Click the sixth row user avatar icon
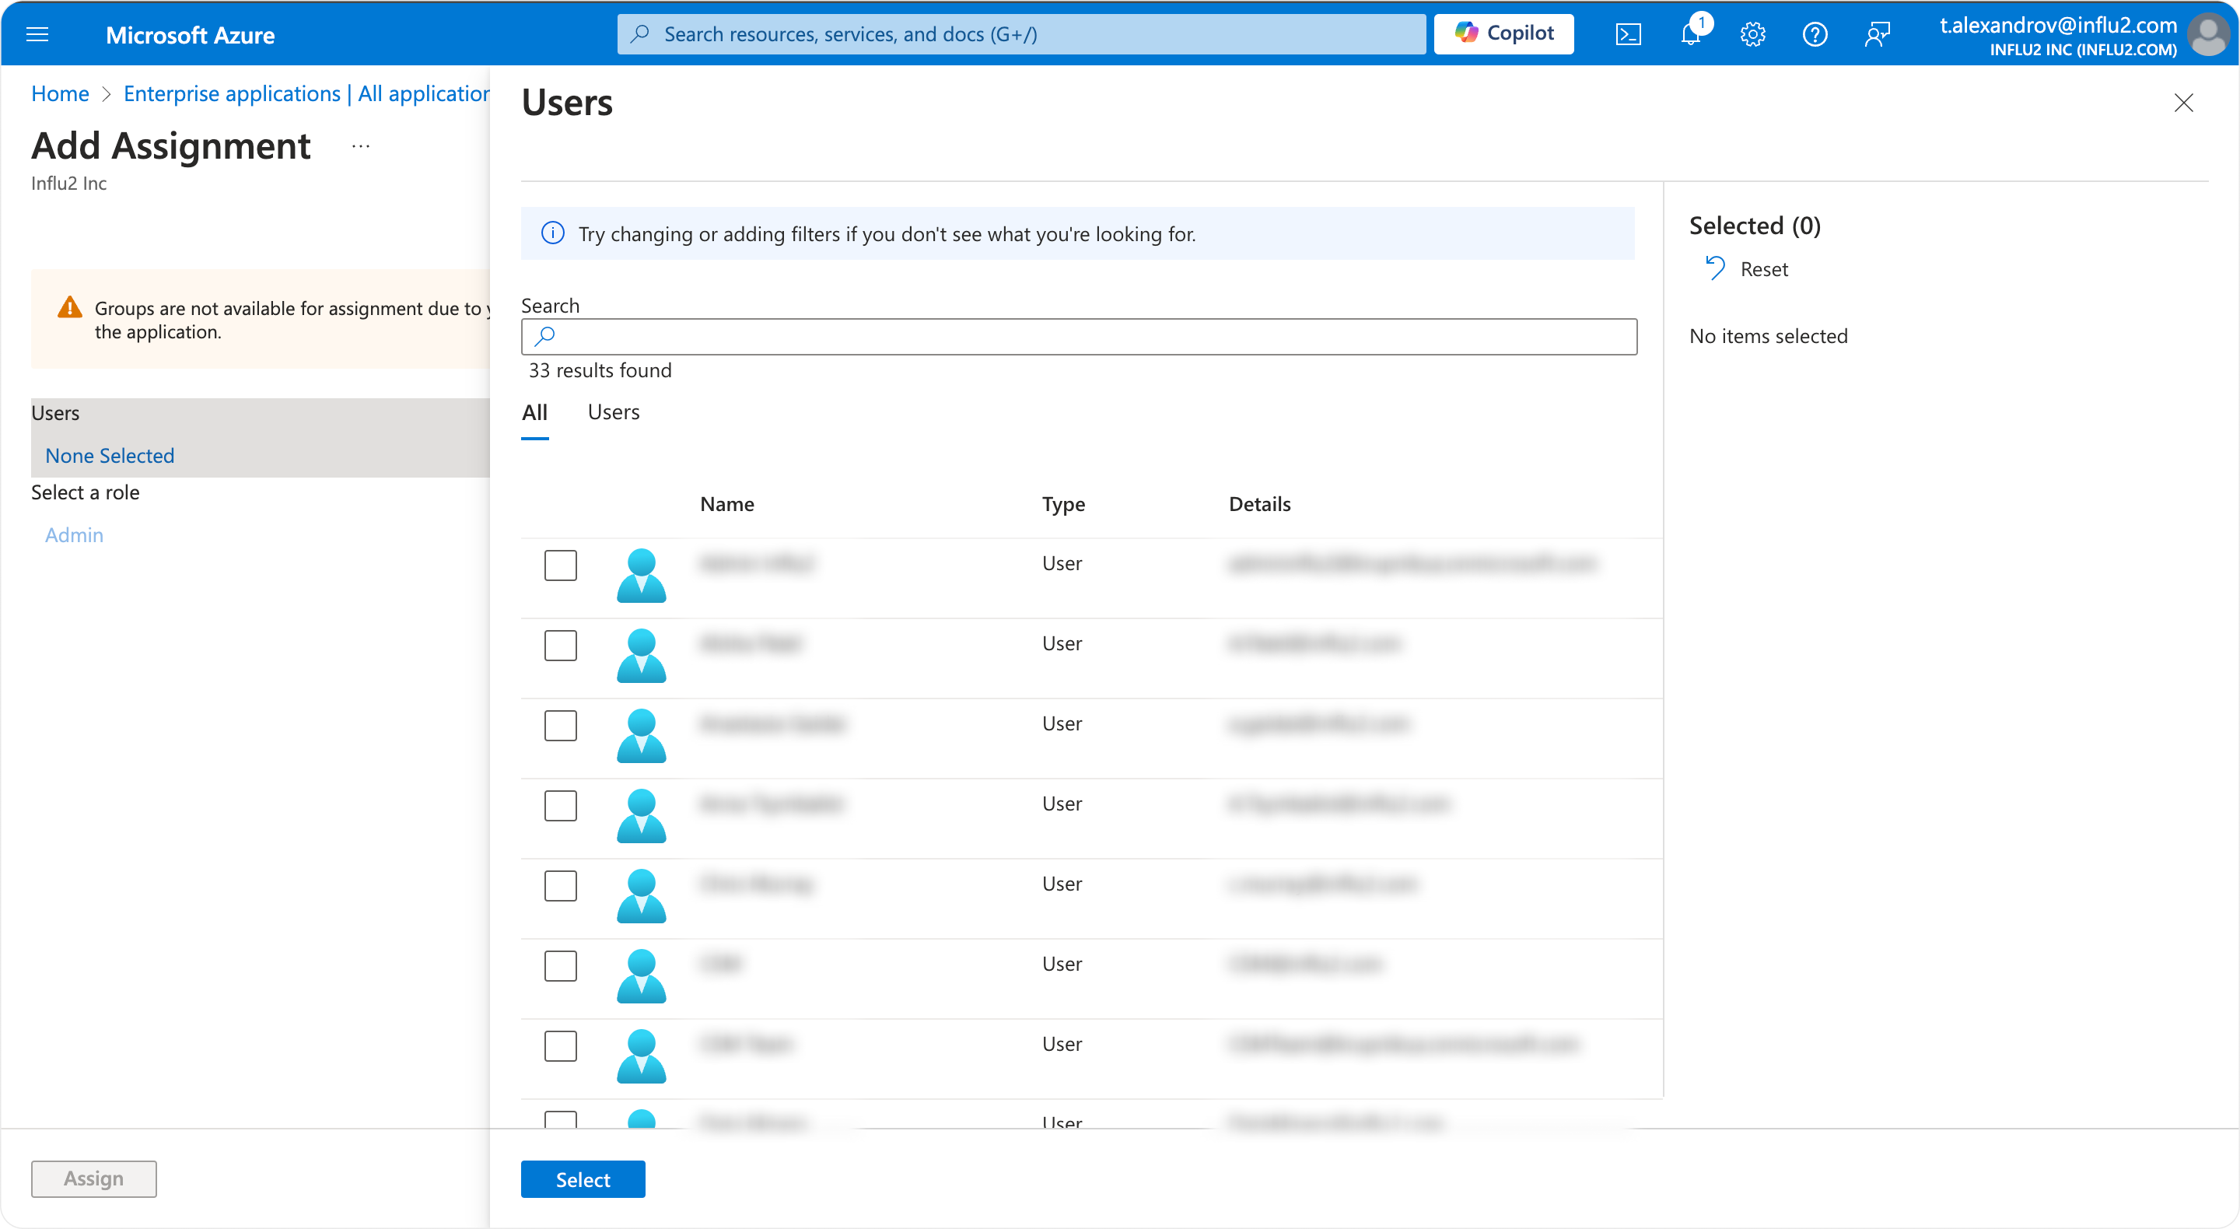Viewport: 2240px width, 1229px height. pyautogui.click(x=641, y=976)
